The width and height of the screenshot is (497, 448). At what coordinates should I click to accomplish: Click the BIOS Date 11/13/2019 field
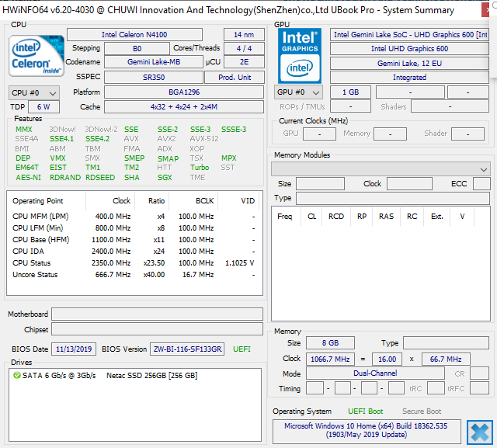coord(74,349)
